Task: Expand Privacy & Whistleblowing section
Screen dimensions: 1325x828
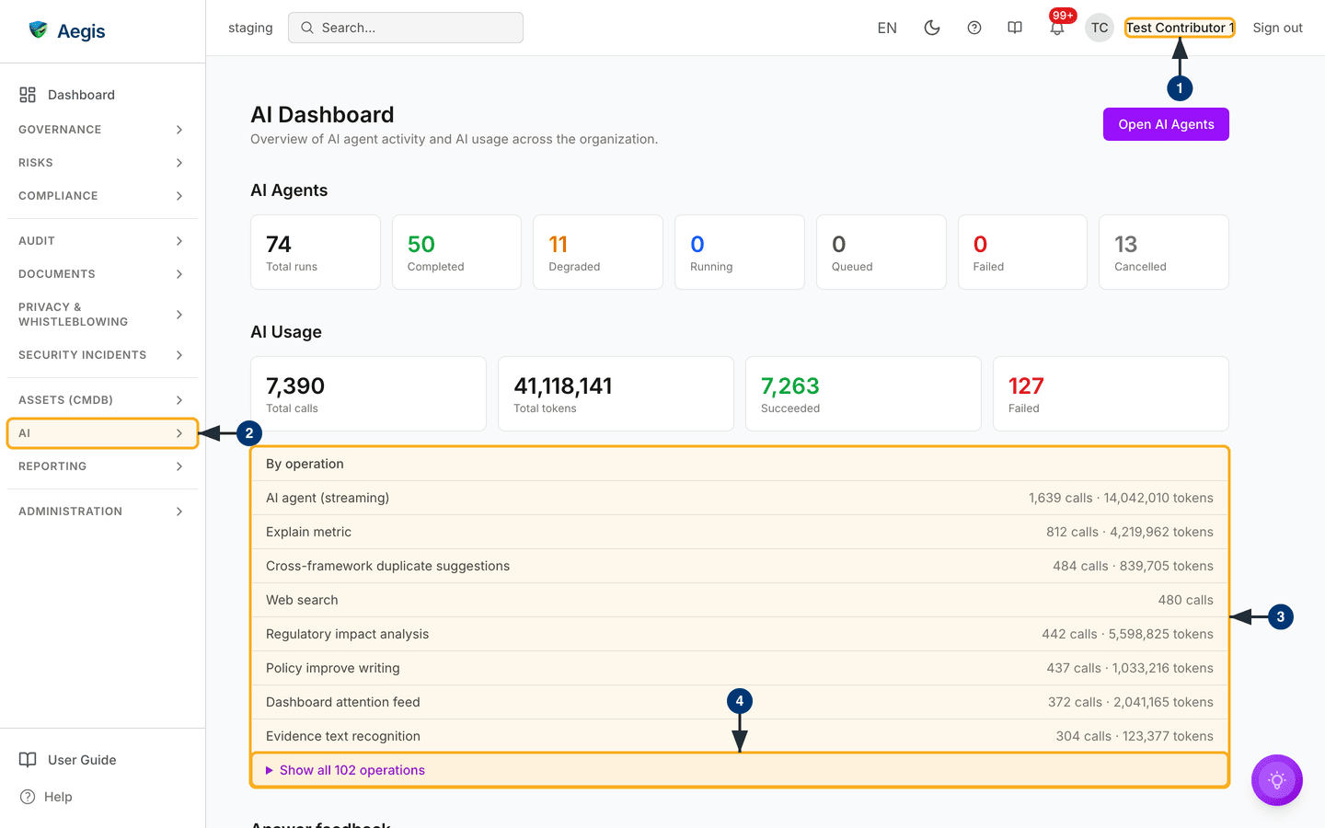Action: (x=102, y=315)
